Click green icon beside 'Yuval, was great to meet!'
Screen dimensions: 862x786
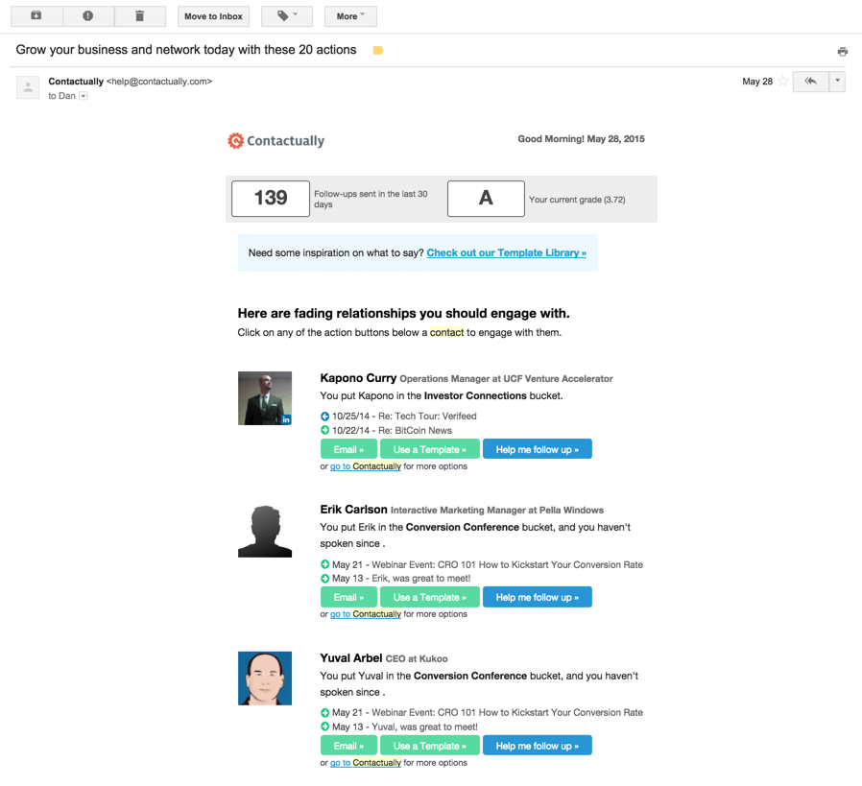pos(324,726)
